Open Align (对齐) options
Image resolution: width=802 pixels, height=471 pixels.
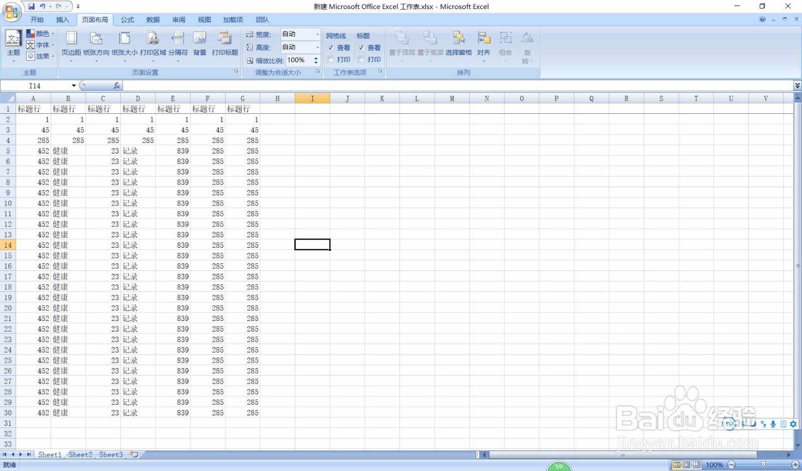(x=484, y=46)
